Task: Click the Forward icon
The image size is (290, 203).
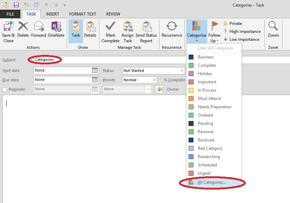Action: [38, 31]
